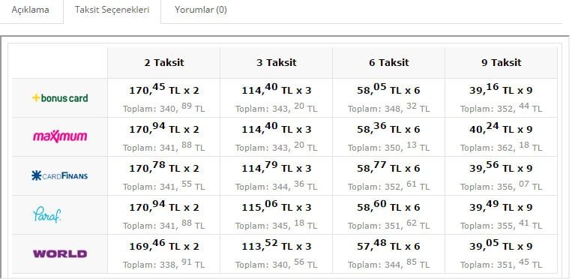Image resolution: width=572 pixels, height=279 pixels.
Task: Click the bonus card logo
Action: point(60,97)
